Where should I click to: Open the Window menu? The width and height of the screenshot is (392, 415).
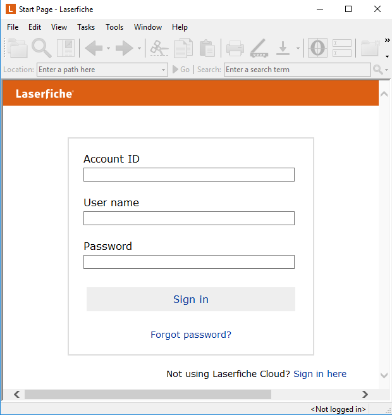148,27
